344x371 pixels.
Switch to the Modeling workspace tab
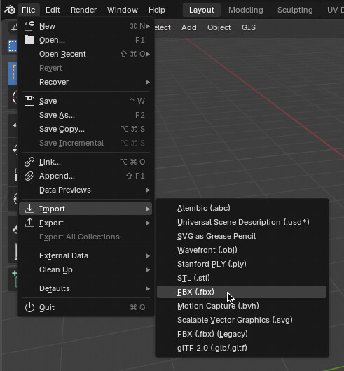[x=246, y=10]
